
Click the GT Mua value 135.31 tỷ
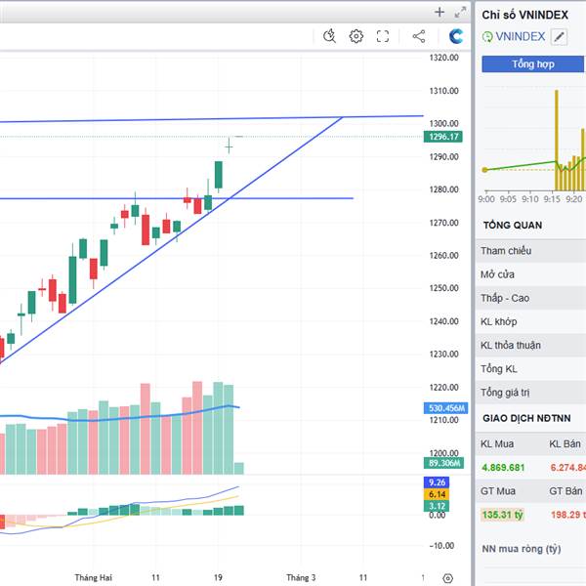502,515
